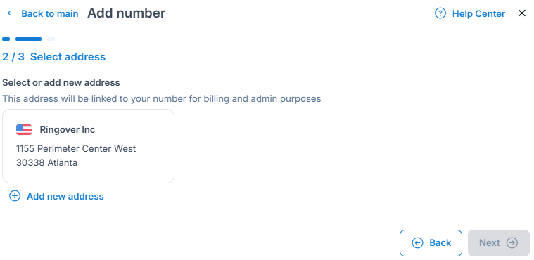Click the Back button

pyautogui.click(x=431, y=243)
